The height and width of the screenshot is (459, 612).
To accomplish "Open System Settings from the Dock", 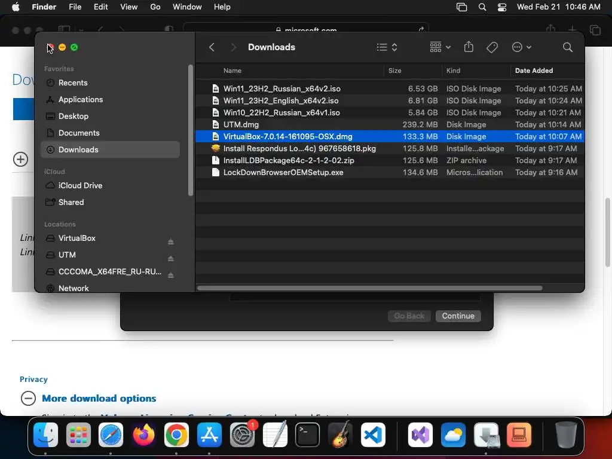I will pos(242,435).
